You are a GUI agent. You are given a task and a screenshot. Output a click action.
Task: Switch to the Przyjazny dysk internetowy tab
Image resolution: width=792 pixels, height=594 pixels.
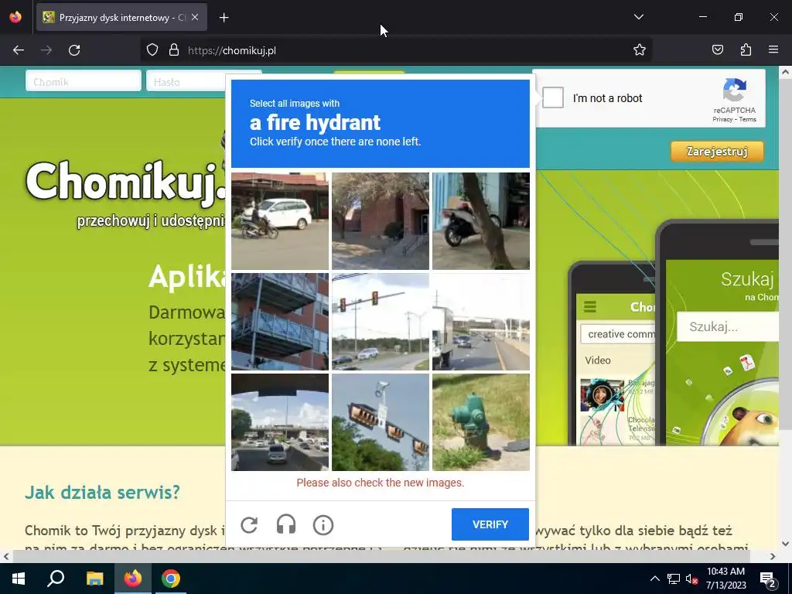click(121, 17)
